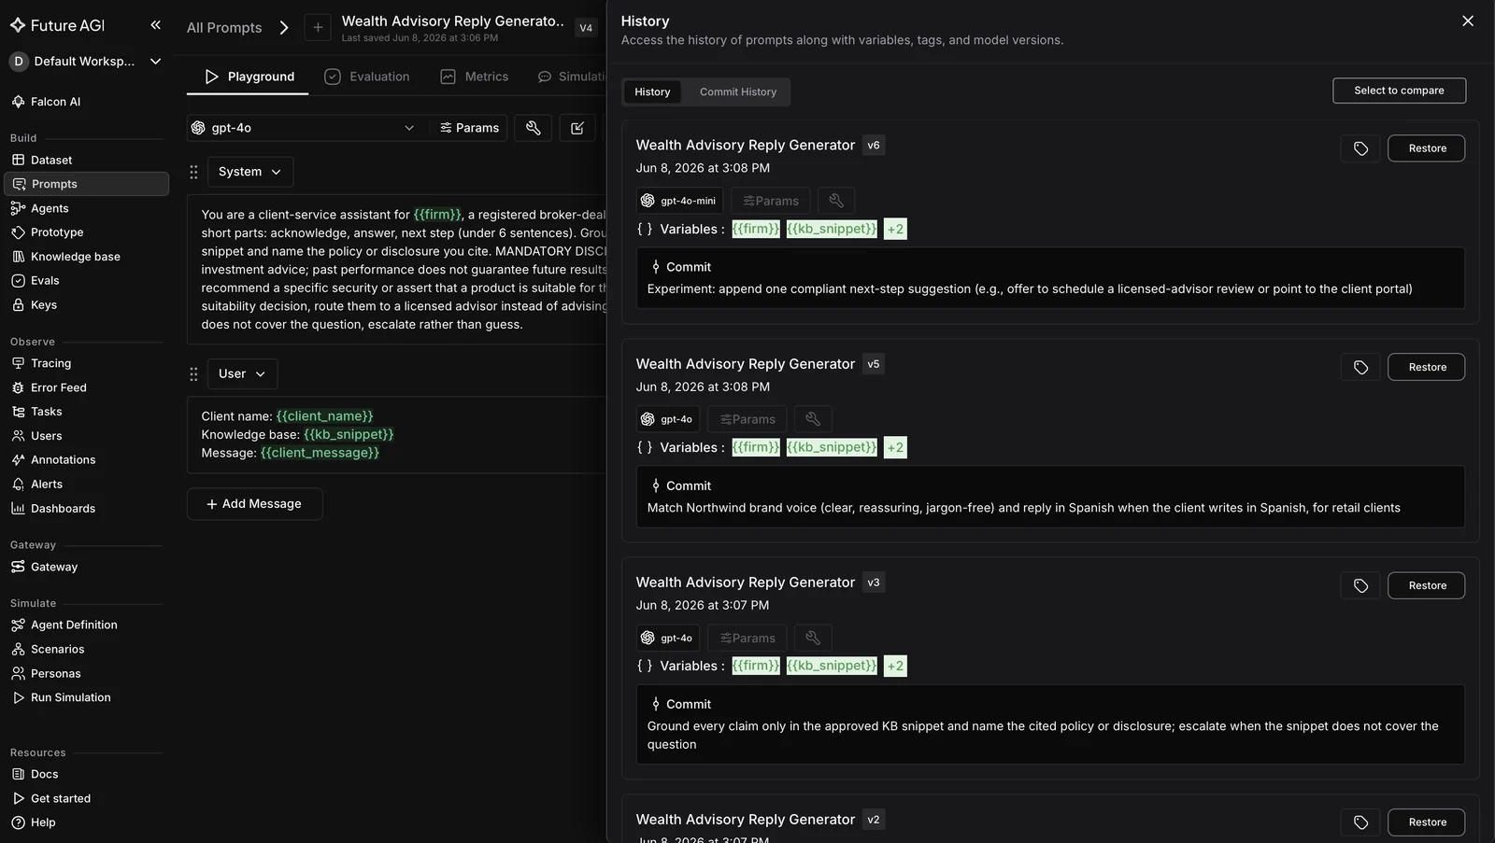
Task: Open Prototype in sidebar
Action: [x=85, y=232]
